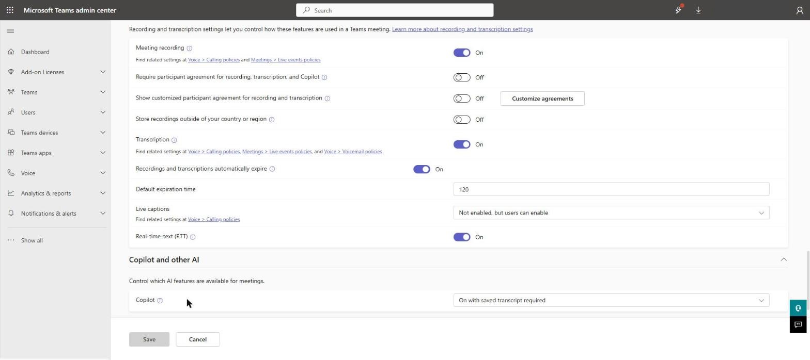The width and height of the screenshot is (810, 360).
Task: Expand the Analytics & reports chevron
Action: [103, 193]
